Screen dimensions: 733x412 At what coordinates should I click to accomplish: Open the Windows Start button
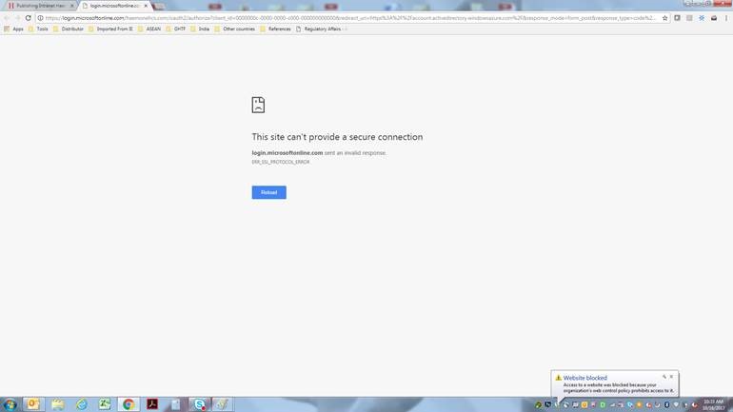[x=10, y=404]
